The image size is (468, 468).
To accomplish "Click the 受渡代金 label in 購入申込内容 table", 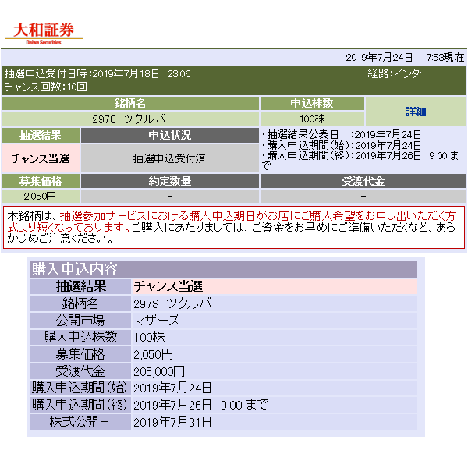I will 81,371.
